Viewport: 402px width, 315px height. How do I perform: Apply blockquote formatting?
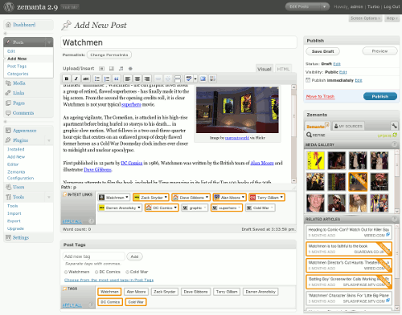pyautogui.click(x=117, y=79)
